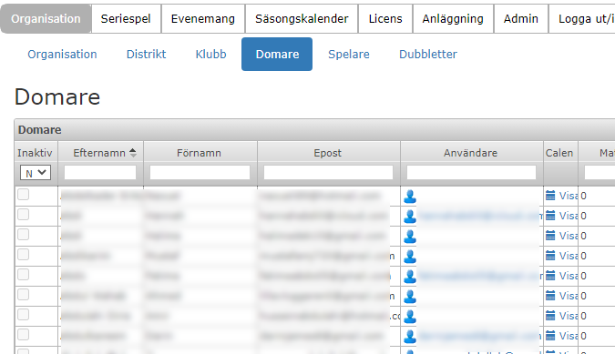Focus the Epost filter input field
Image resolution: width=615 pixels, height=354 pixels.
coord(328,173)
